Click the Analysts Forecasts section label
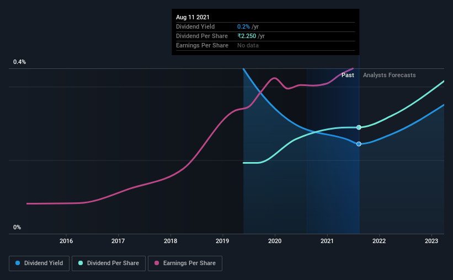The width and height of the screenshot is (453, 280). [390, 75]
